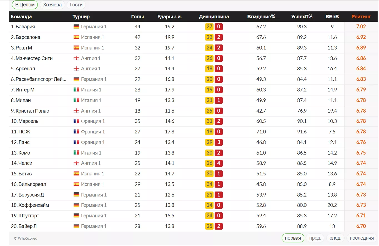Select the В Целом filter
379x246 pixels.
tap(25, 5)
